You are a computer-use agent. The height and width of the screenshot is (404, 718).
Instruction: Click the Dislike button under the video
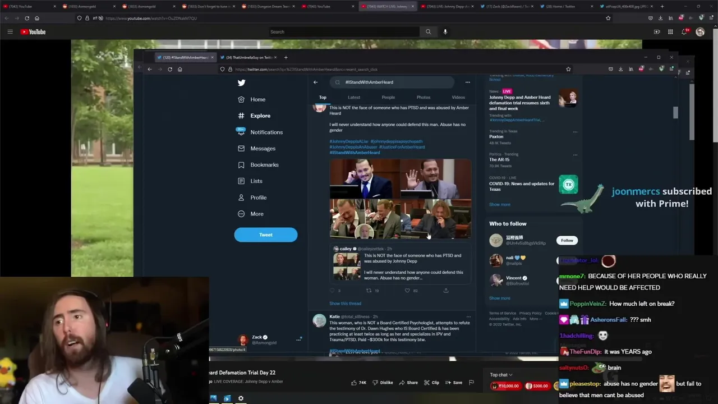(x=383, y=383)
